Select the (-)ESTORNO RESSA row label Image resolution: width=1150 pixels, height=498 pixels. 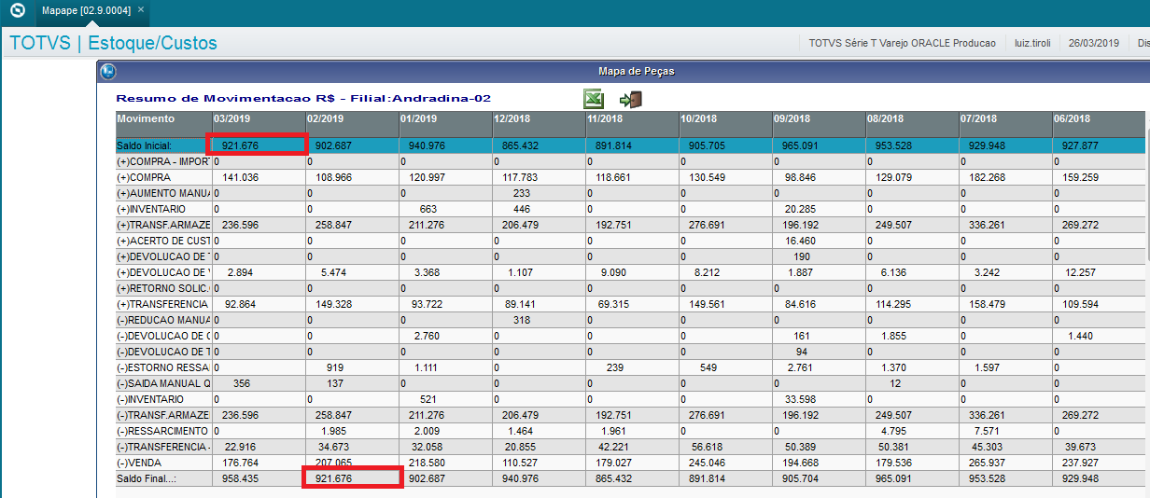click(x=163, y=367)
